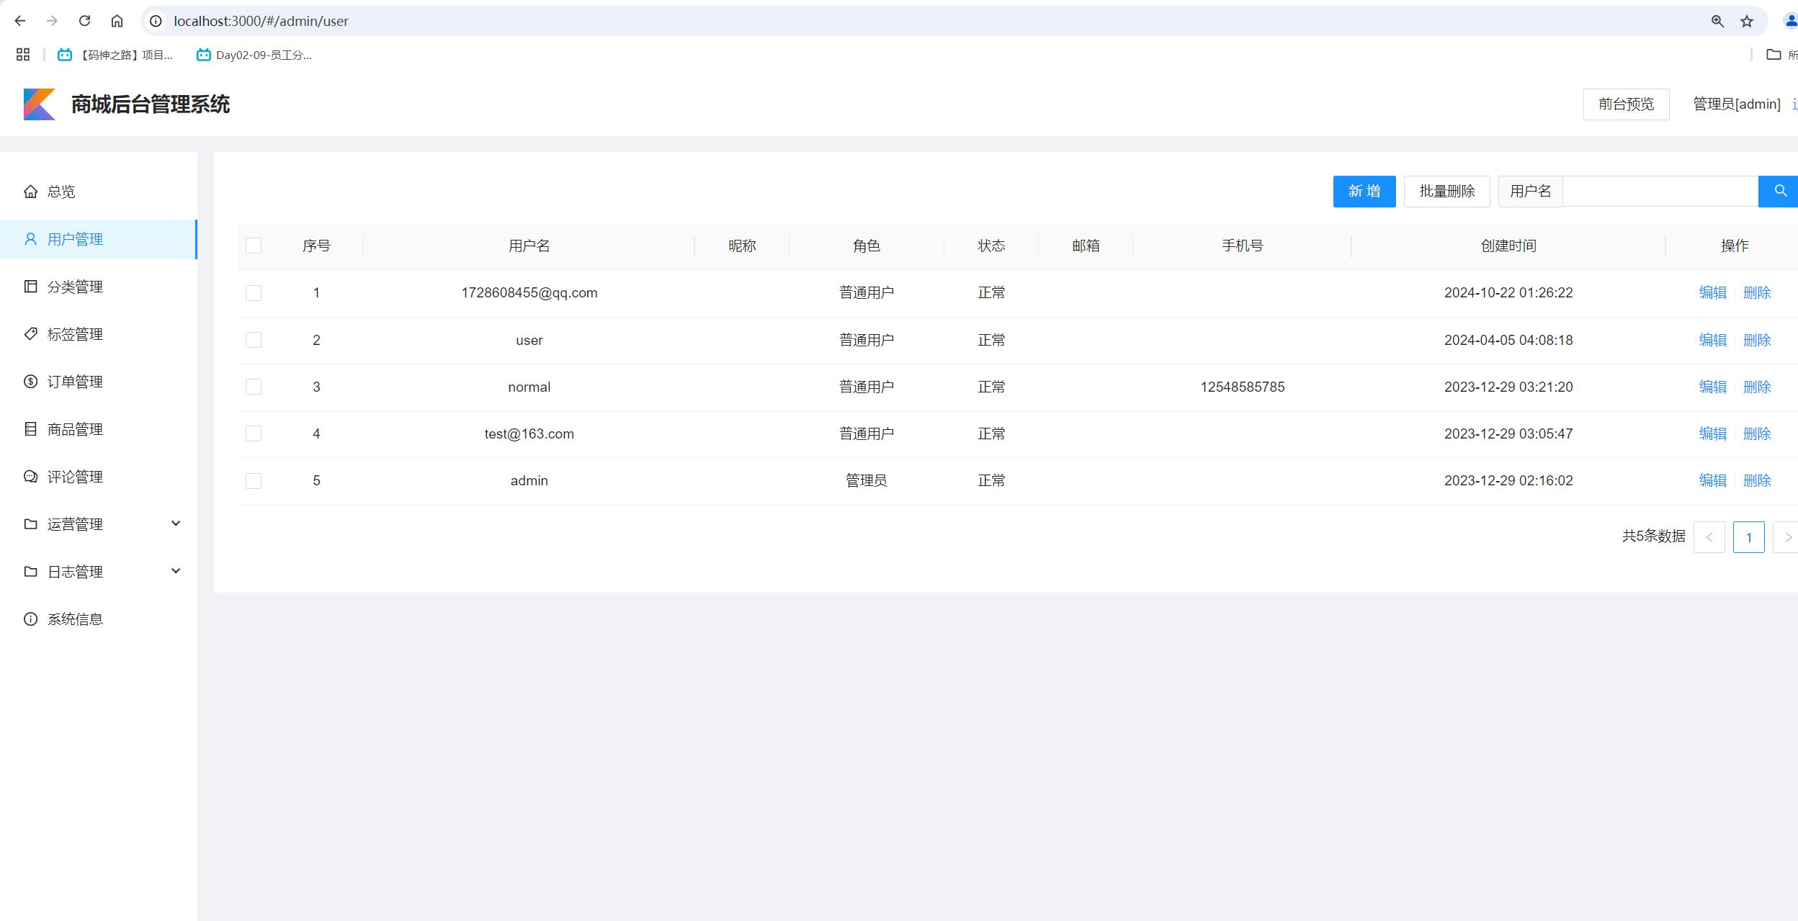Click the search magnifier icon
This screenshot has height=921, width=1798.
coord(1778,191)
